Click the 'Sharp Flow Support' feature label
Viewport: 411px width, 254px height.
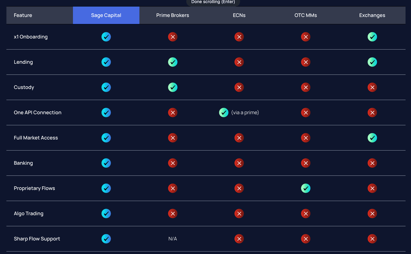37,239
